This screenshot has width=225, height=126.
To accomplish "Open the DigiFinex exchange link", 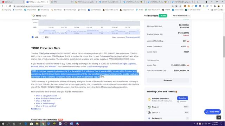I will pos(131,64).
